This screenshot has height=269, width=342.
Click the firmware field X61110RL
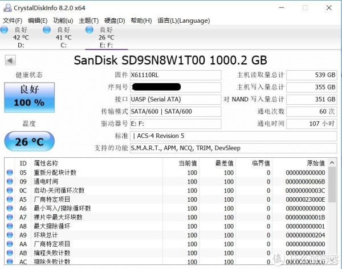coord(176,75)
